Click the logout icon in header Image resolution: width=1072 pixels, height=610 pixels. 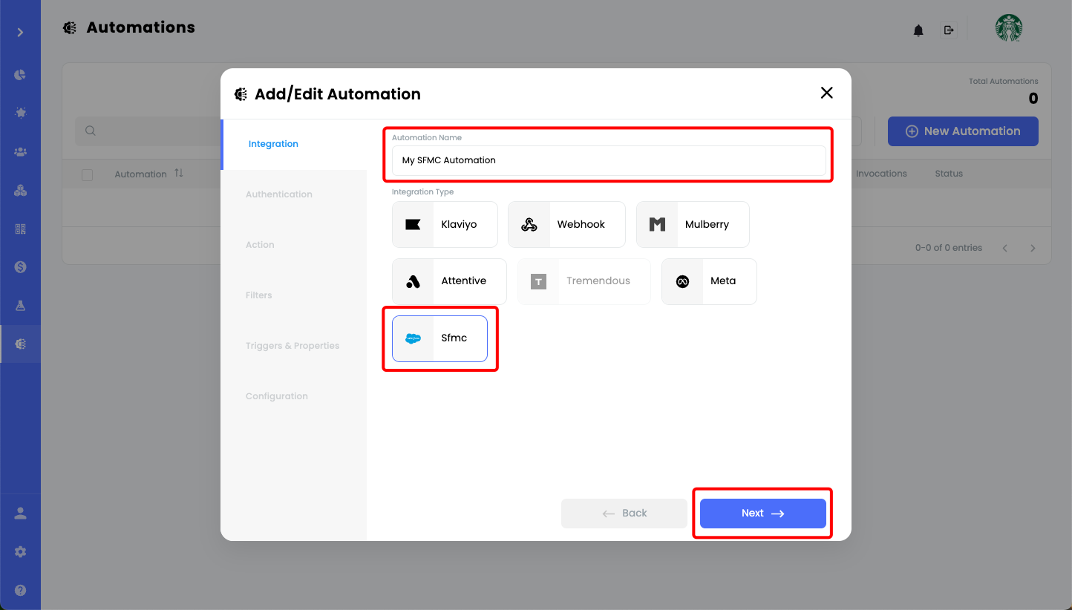949,30
